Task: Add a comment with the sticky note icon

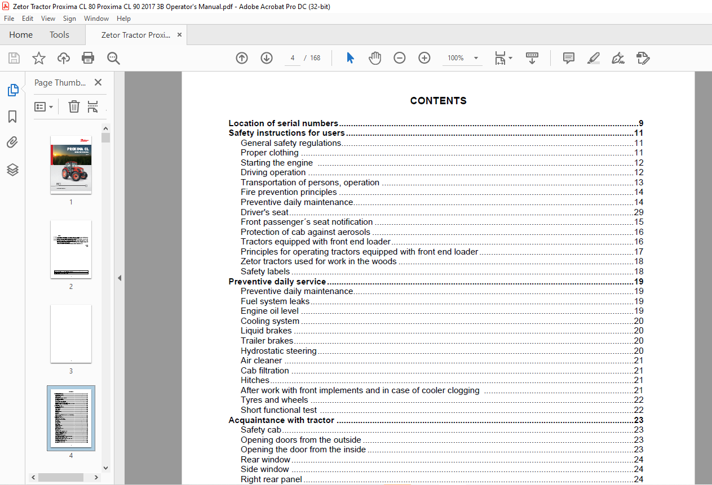Action: pos(569,58)
